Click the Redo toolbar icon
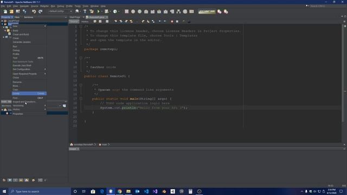Screen dimensions: 347x195 click(x=40, y=11)
